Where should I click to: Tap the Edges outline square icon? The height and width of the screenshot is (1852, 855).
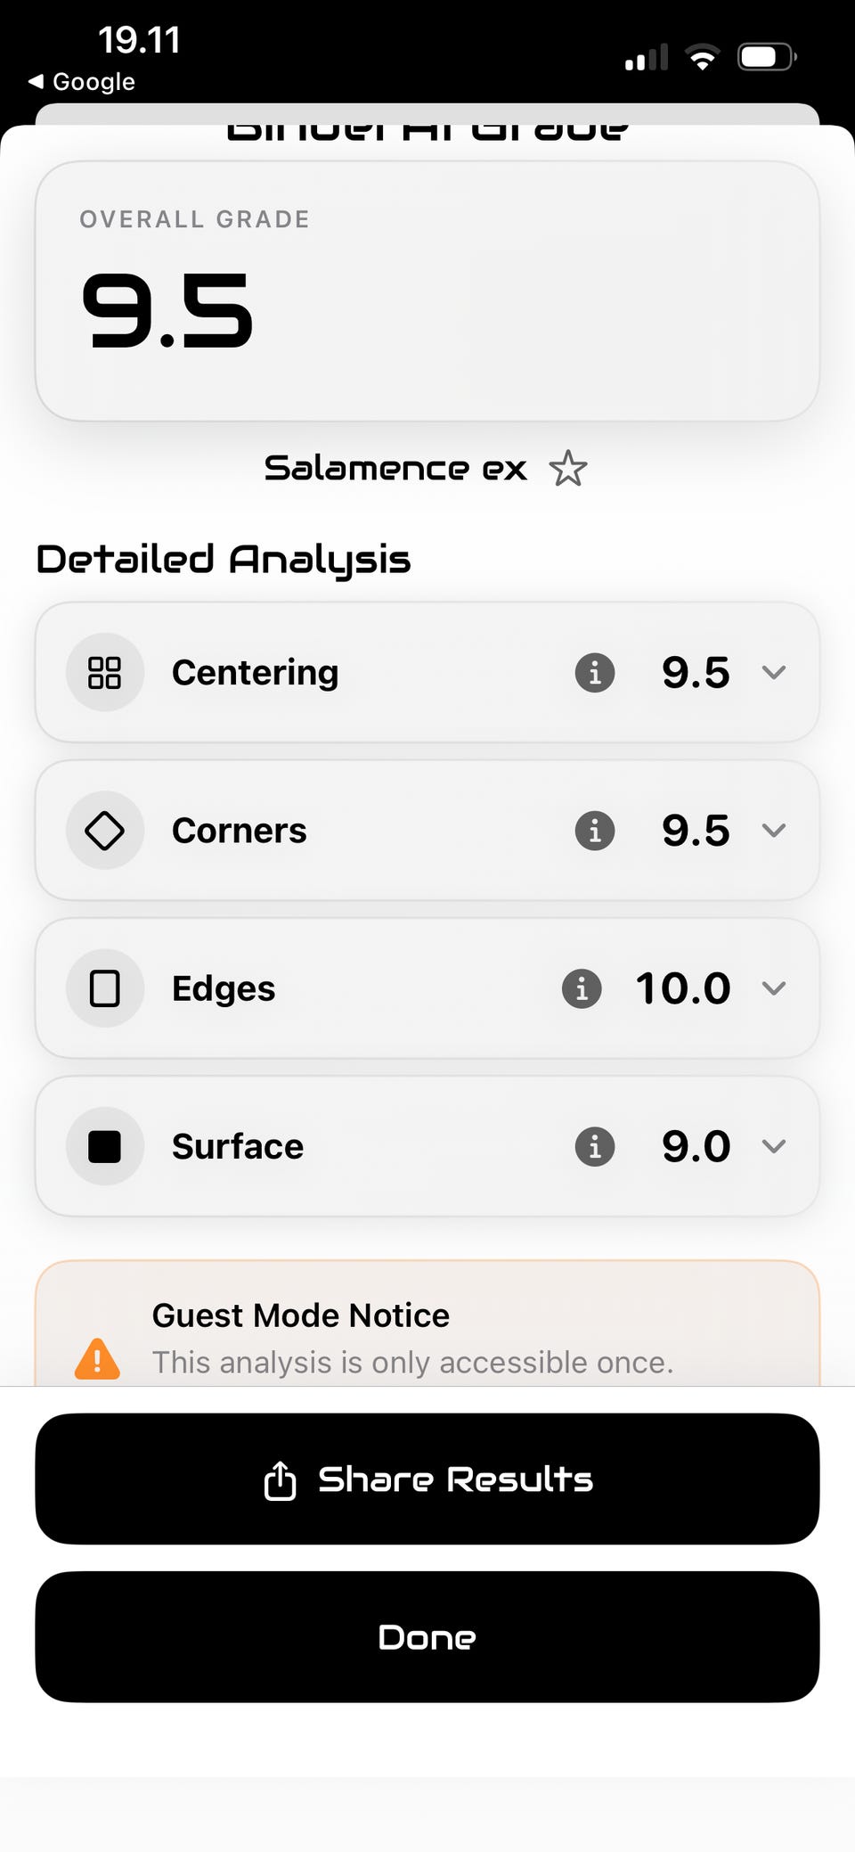105,988
